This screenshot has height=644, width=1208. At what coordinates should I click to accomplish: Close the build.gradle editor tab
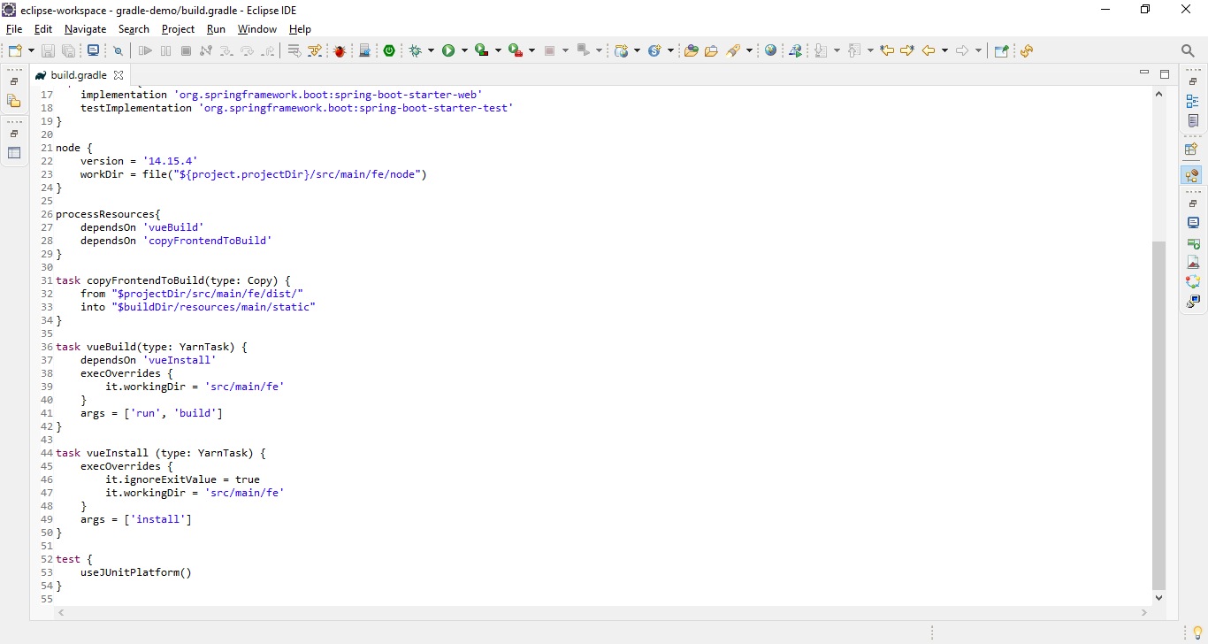tap(119, 75)
